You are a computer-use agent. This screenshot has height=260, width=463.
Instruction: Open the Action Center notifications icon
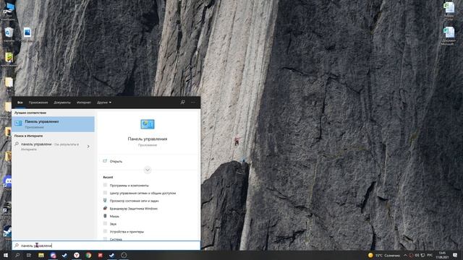point(455,255)
